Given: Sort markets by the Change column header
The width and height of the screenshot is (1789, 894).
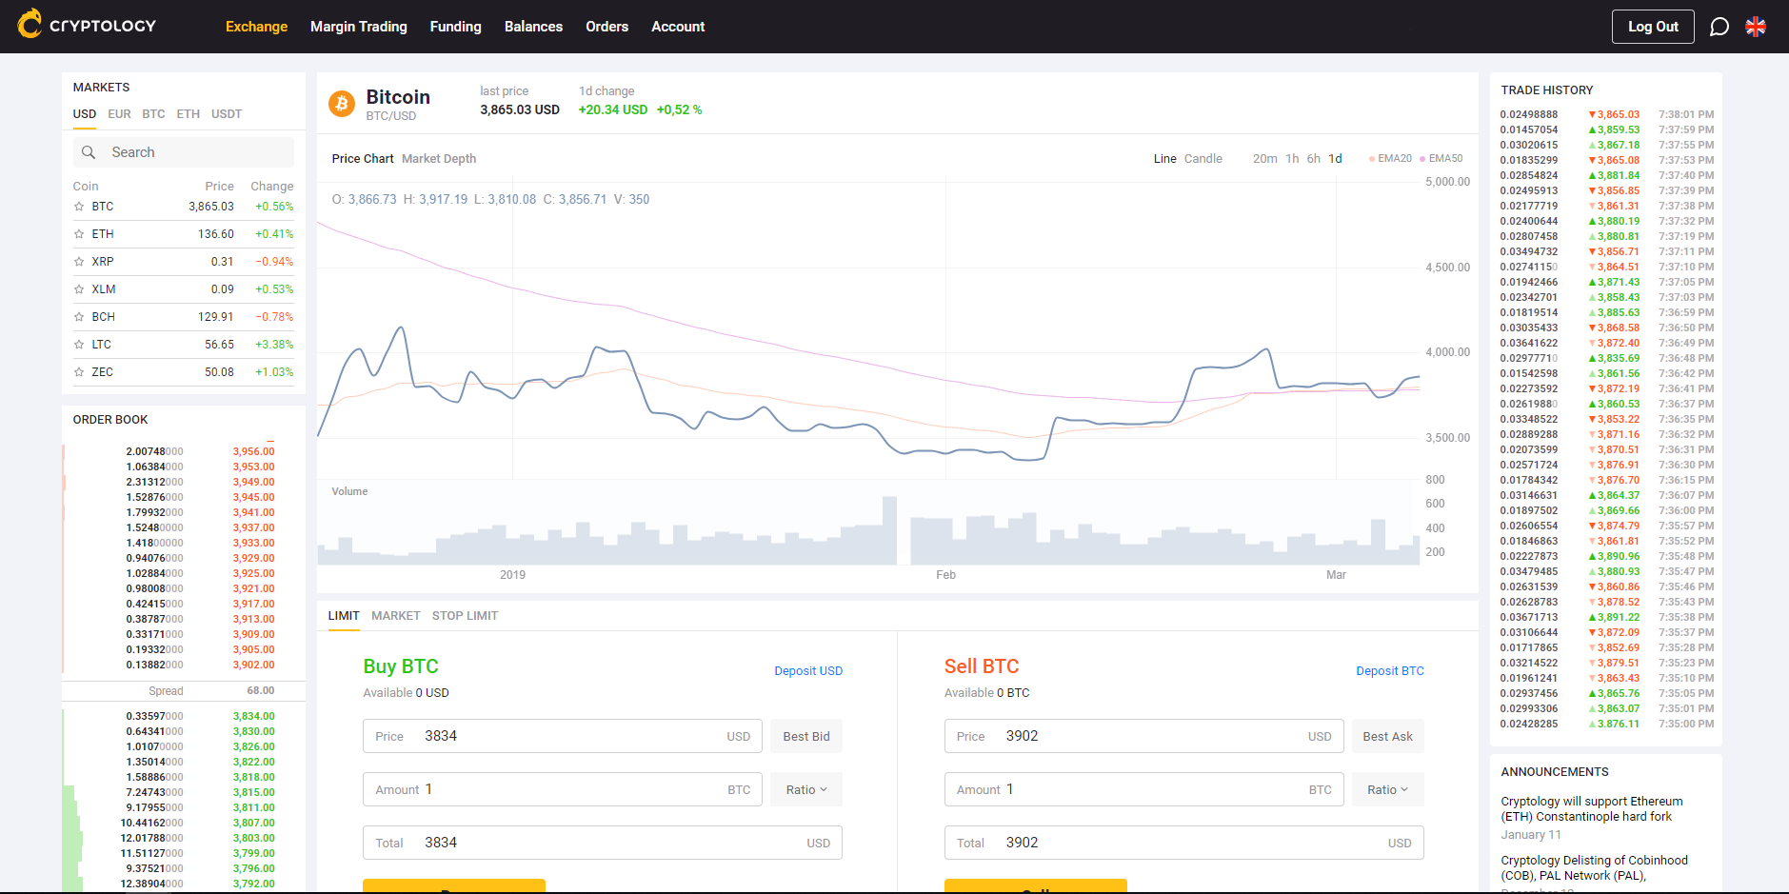Looking at the screenshot, I should point(272,187).
